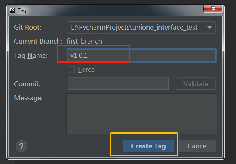This screenshot has height=164, width=236.
Task: Enable the Force checkbox
Action: [71, 69]
